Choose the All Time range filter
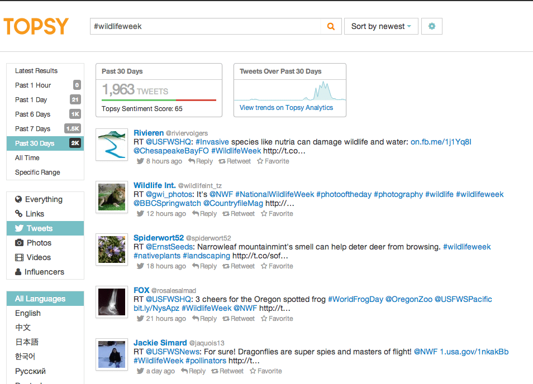Screen dimensions: 533x384 [x=27, y=158]
